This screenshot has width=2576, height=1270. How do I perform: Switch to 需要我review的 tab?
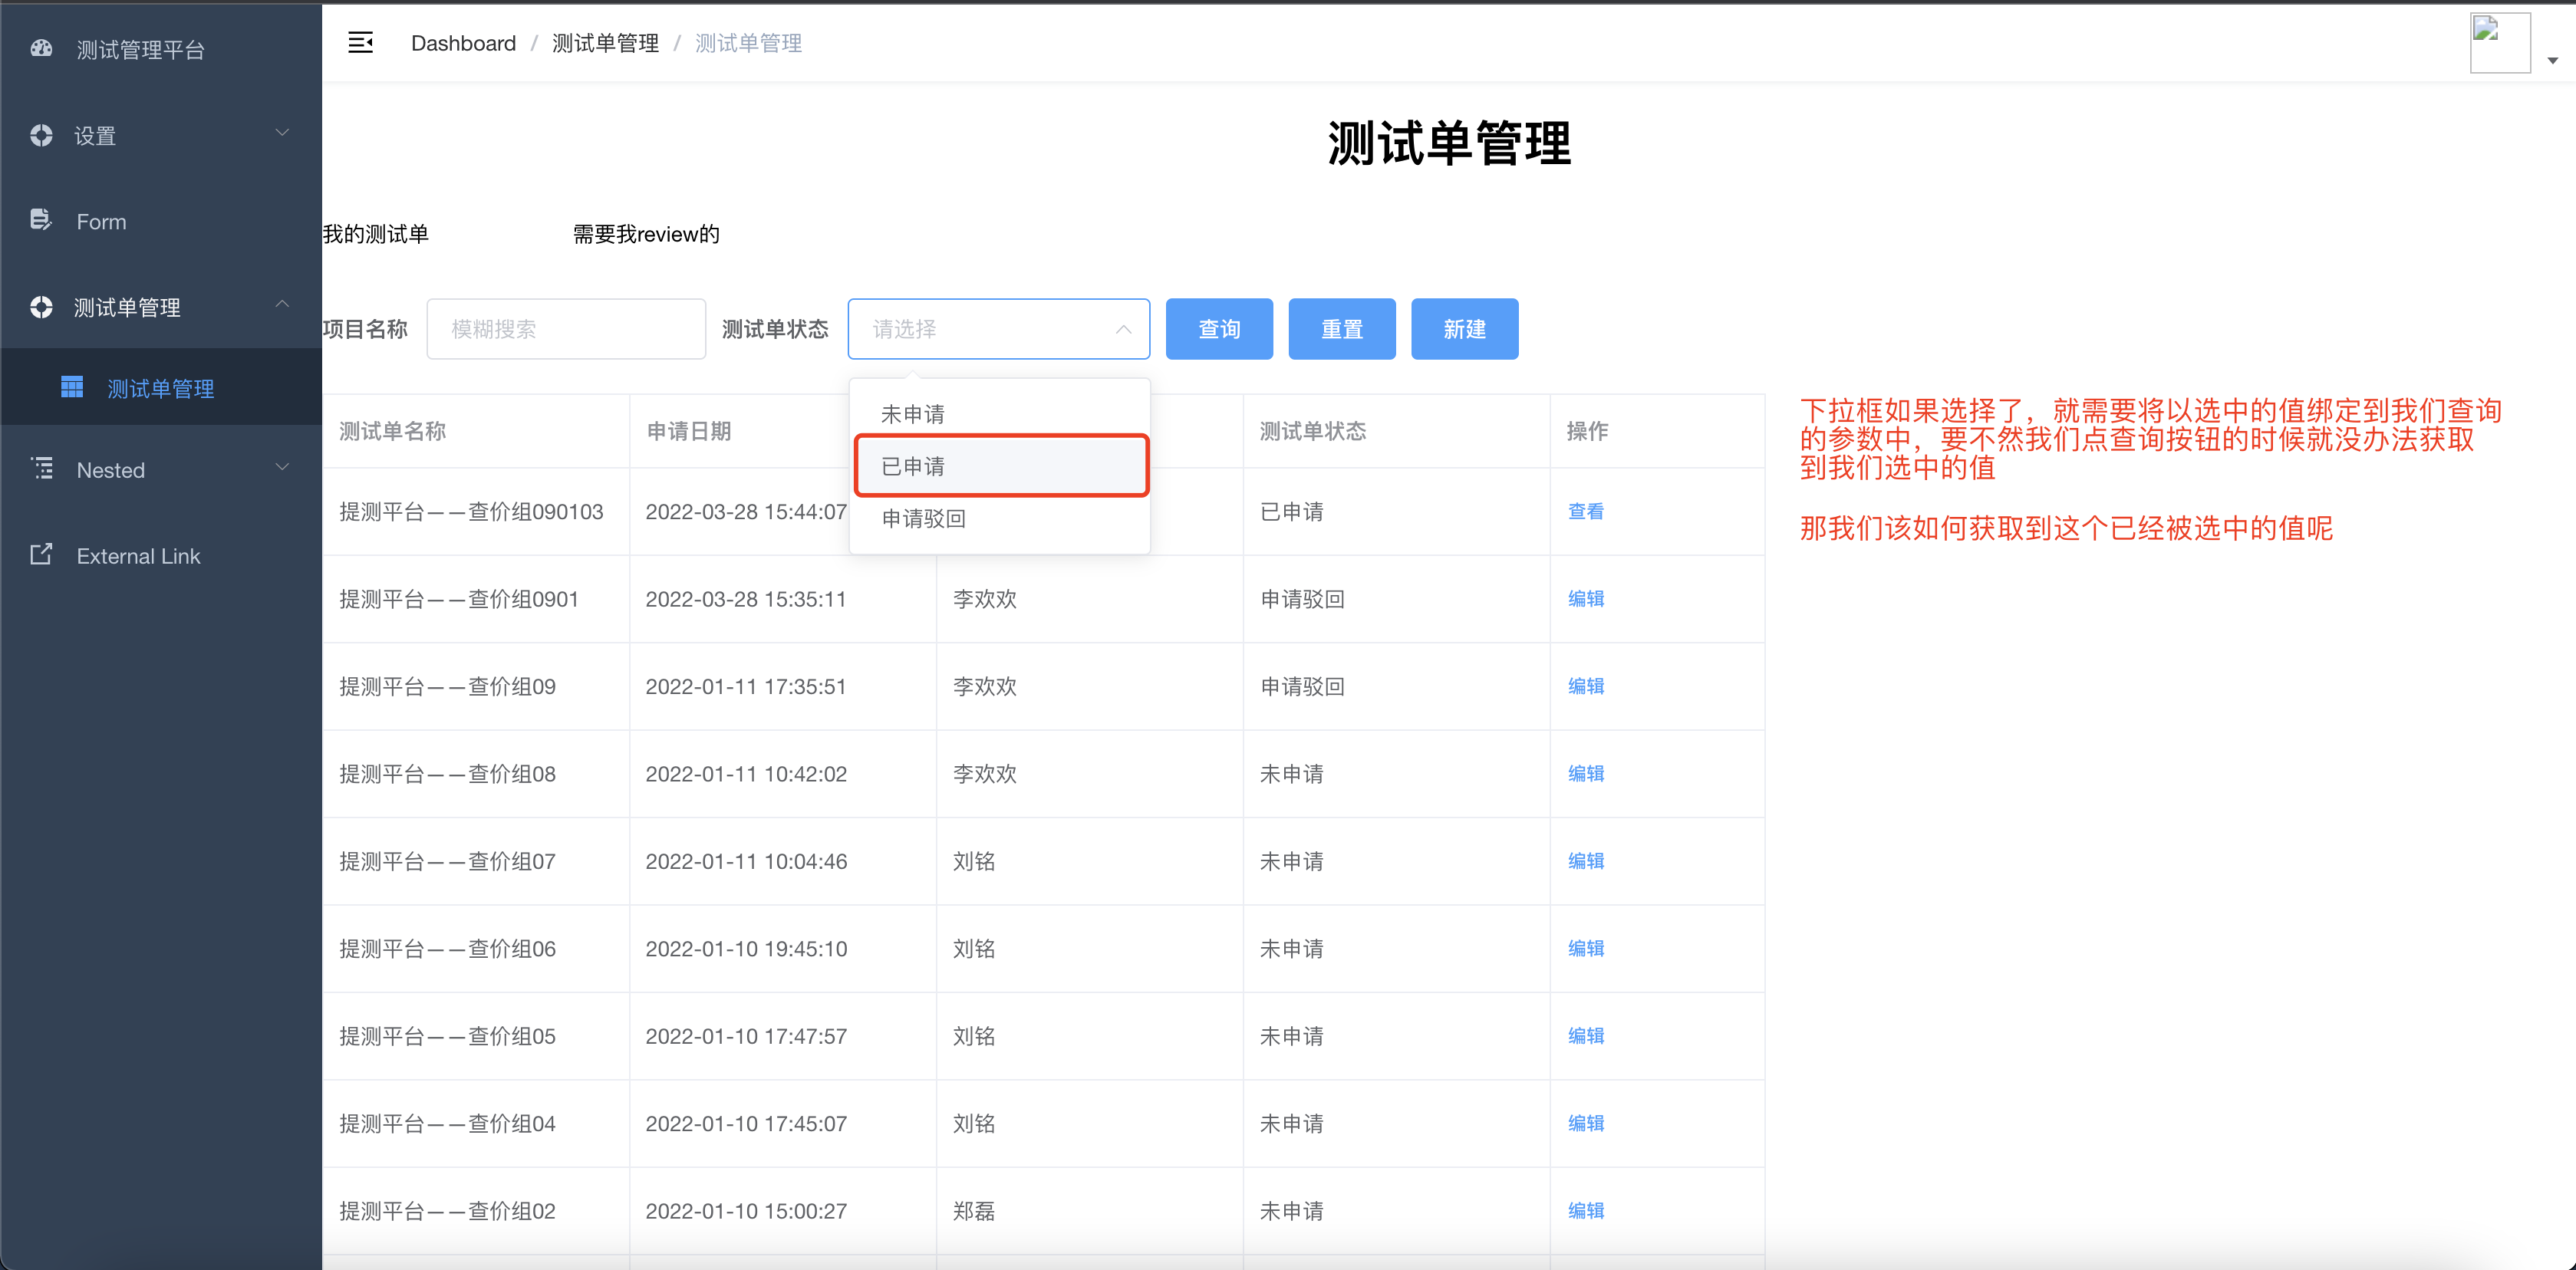click(646, 234)
